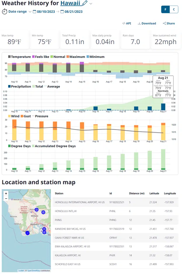Open the Hawaii location link
182x274 pixels.
(x=70, y=4)
